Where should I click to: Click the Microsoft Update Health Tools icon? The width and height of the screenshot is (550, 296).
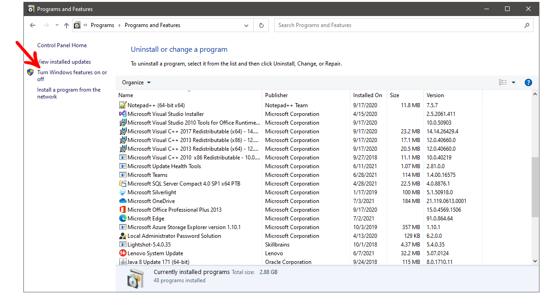(x=123, y=166)
